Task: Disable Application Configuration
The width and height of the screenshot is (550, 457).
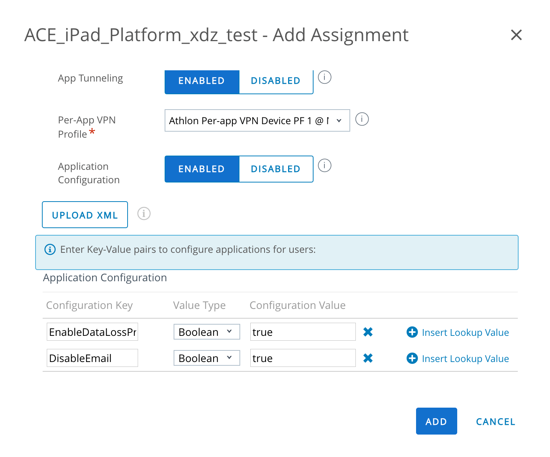Action: pos(275,169)
